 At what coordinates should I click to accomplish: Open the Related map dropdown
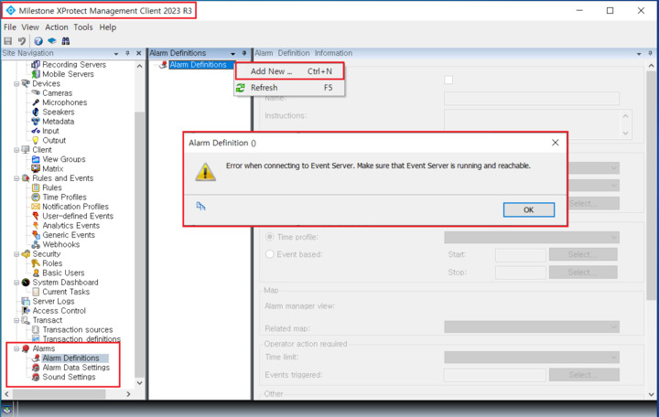[531, 326]
